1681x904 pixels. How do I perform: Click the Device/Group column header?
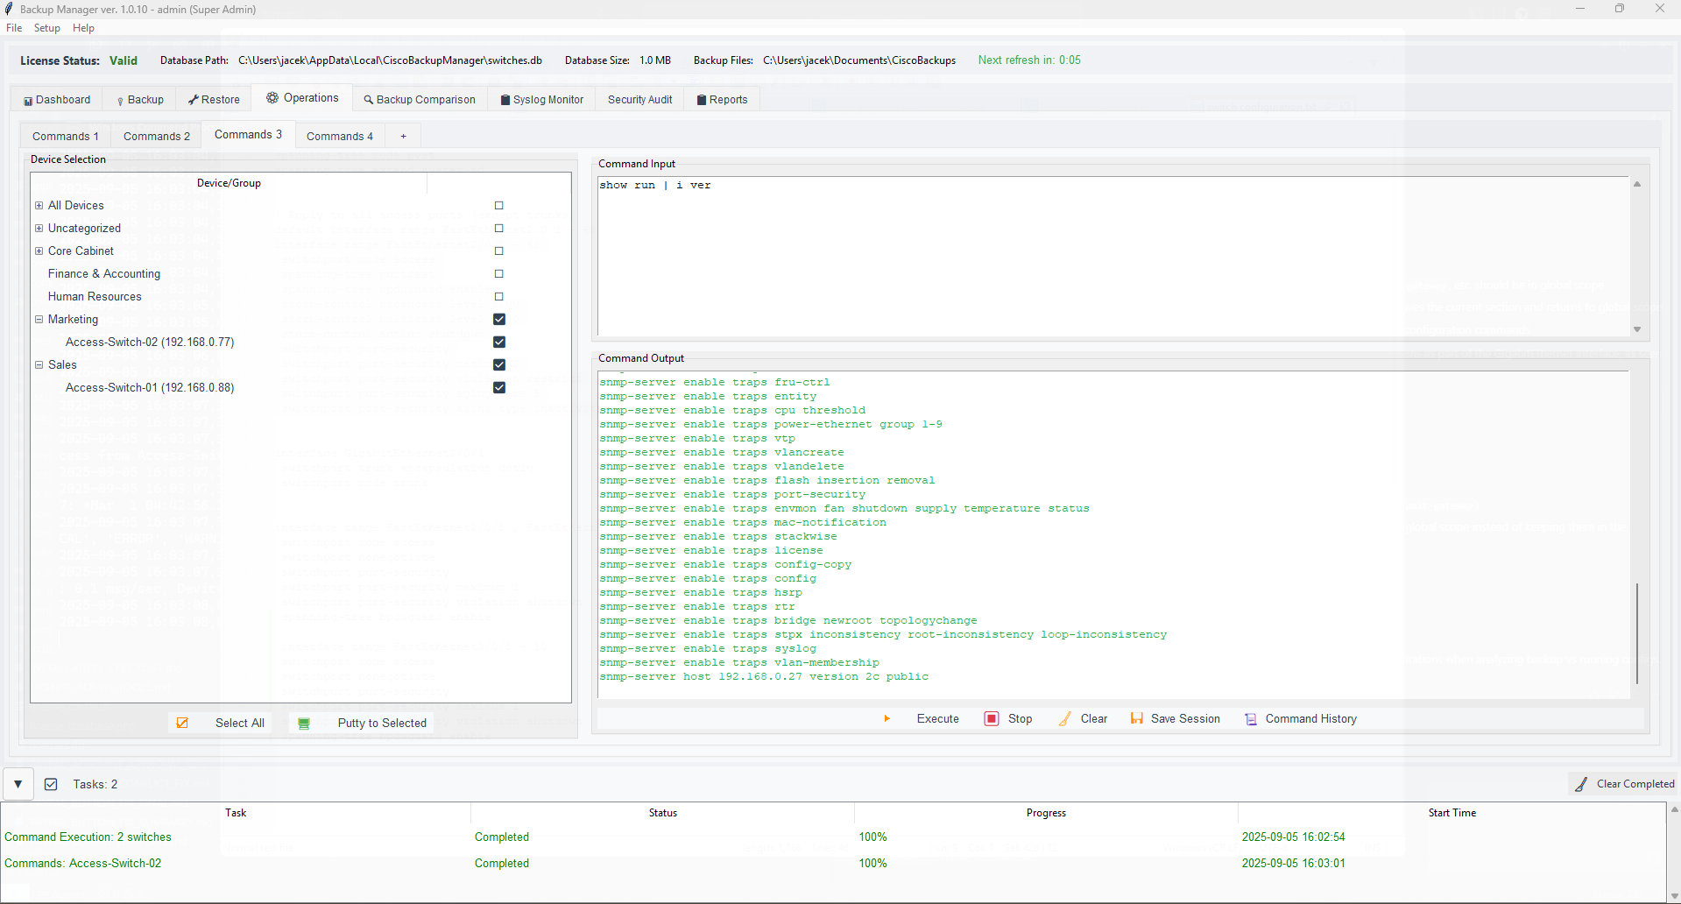[x=229, y=183]
